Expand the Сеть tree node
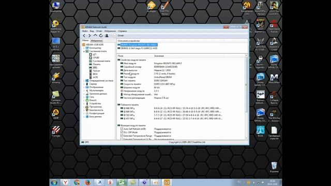331x186 pixels. pyautogui.click(x=84, y=97)
